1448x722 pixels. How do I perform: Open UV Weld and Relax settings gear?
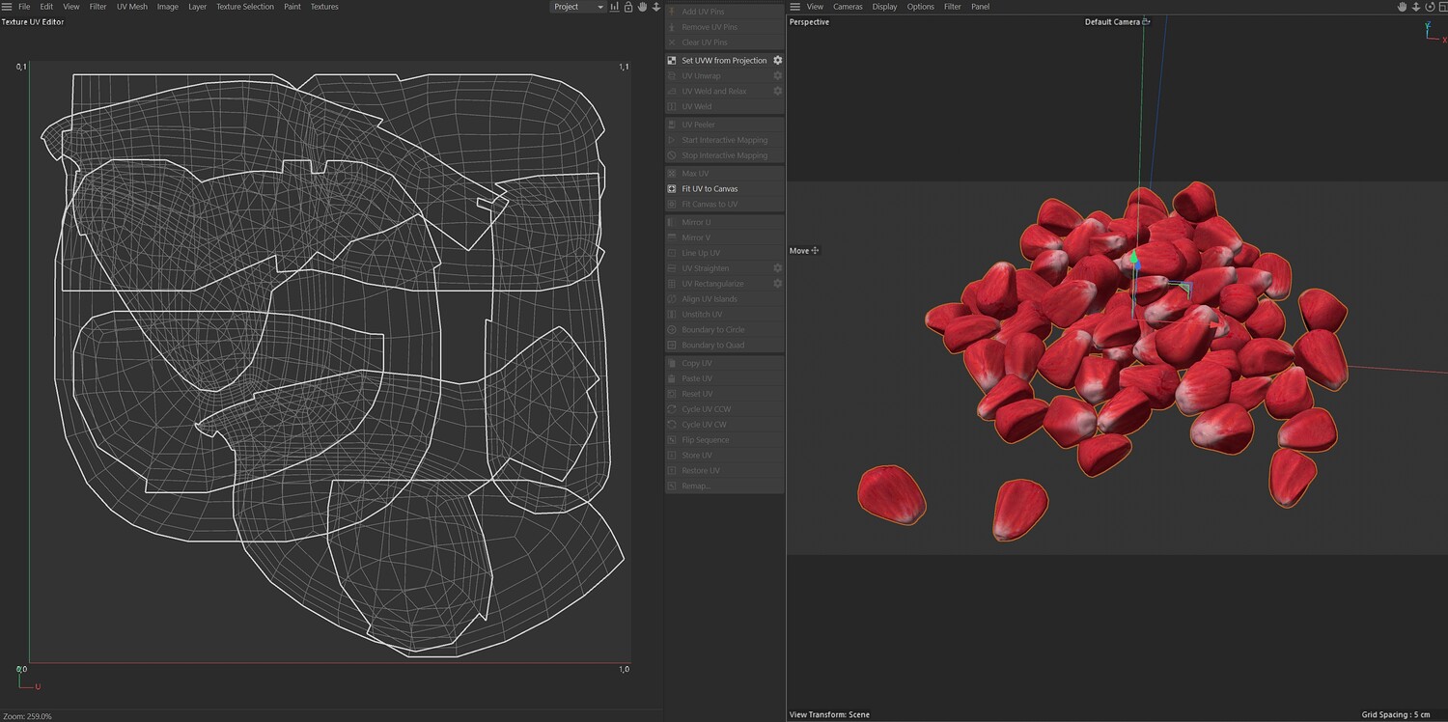point(777,91)
